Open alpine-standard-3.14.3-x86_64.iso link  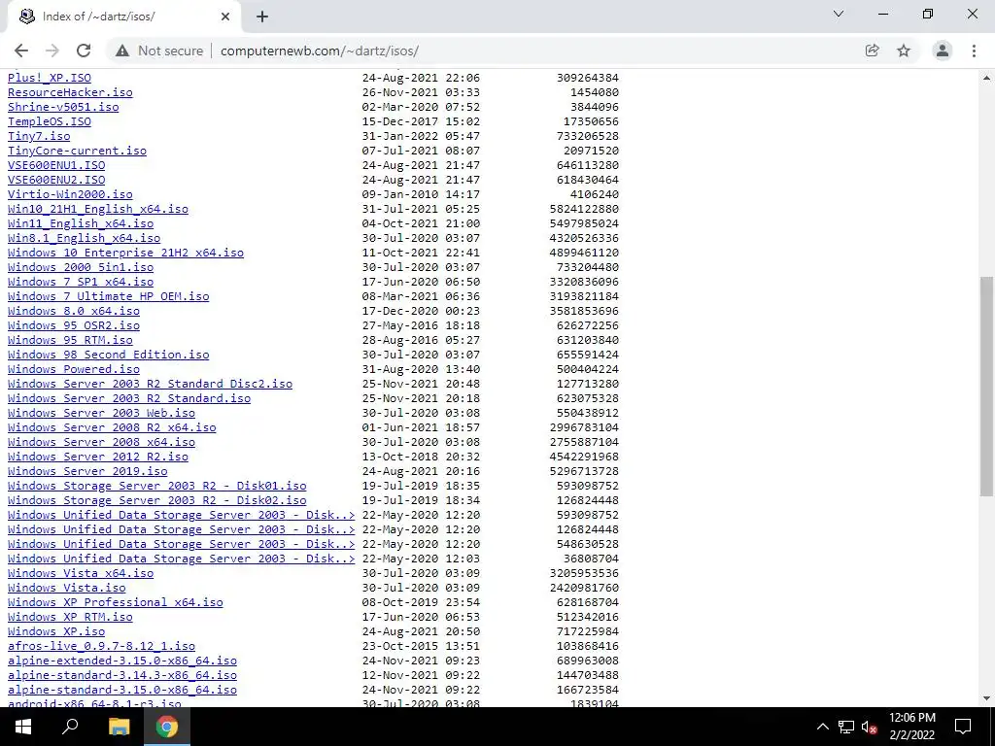[122, 676]
